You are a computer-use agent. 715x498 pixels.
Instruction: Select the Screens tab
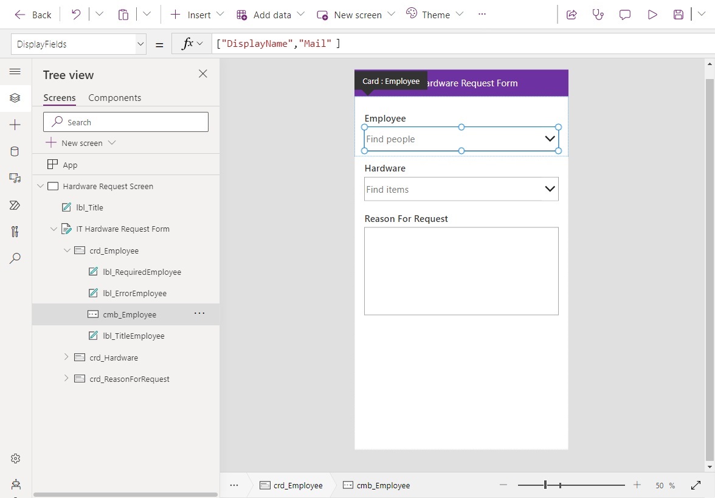[x=58, y=97]
